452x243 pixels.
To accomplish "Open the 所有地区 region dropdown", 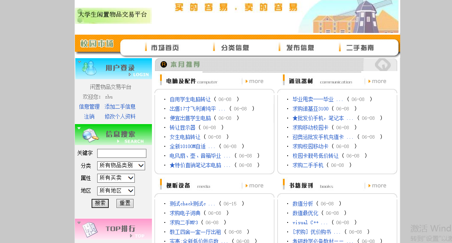I will [x=116, y=191].
